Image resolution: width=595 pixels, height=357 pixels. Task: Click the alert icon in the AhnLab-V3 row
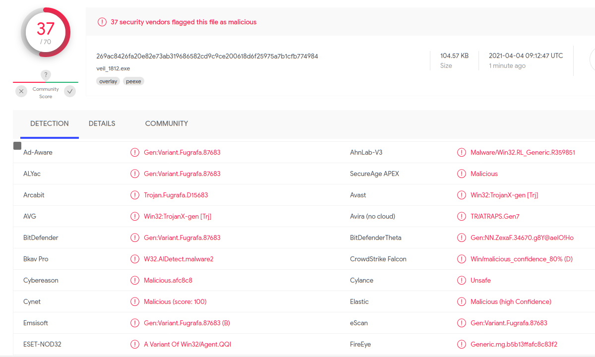tap(461, 152)
